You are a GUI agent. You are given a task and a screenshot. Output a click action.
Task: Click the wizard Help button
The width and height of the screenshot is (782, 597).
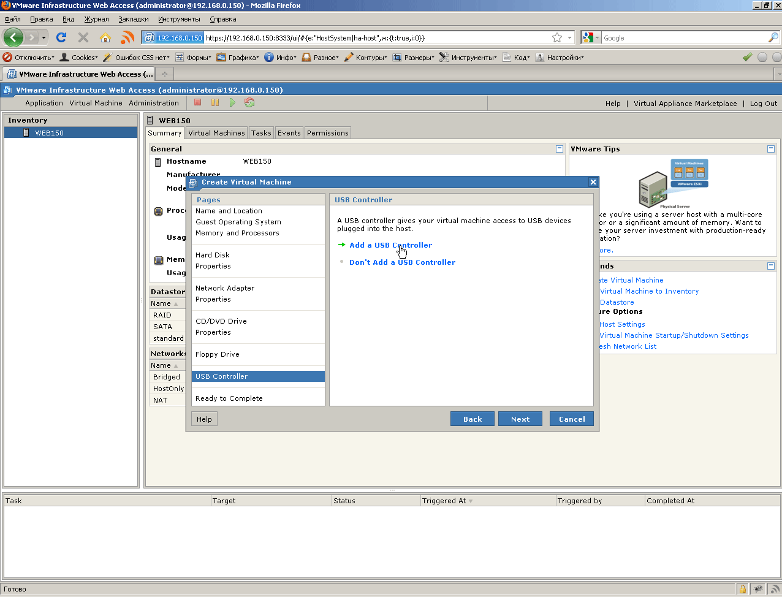205,419
